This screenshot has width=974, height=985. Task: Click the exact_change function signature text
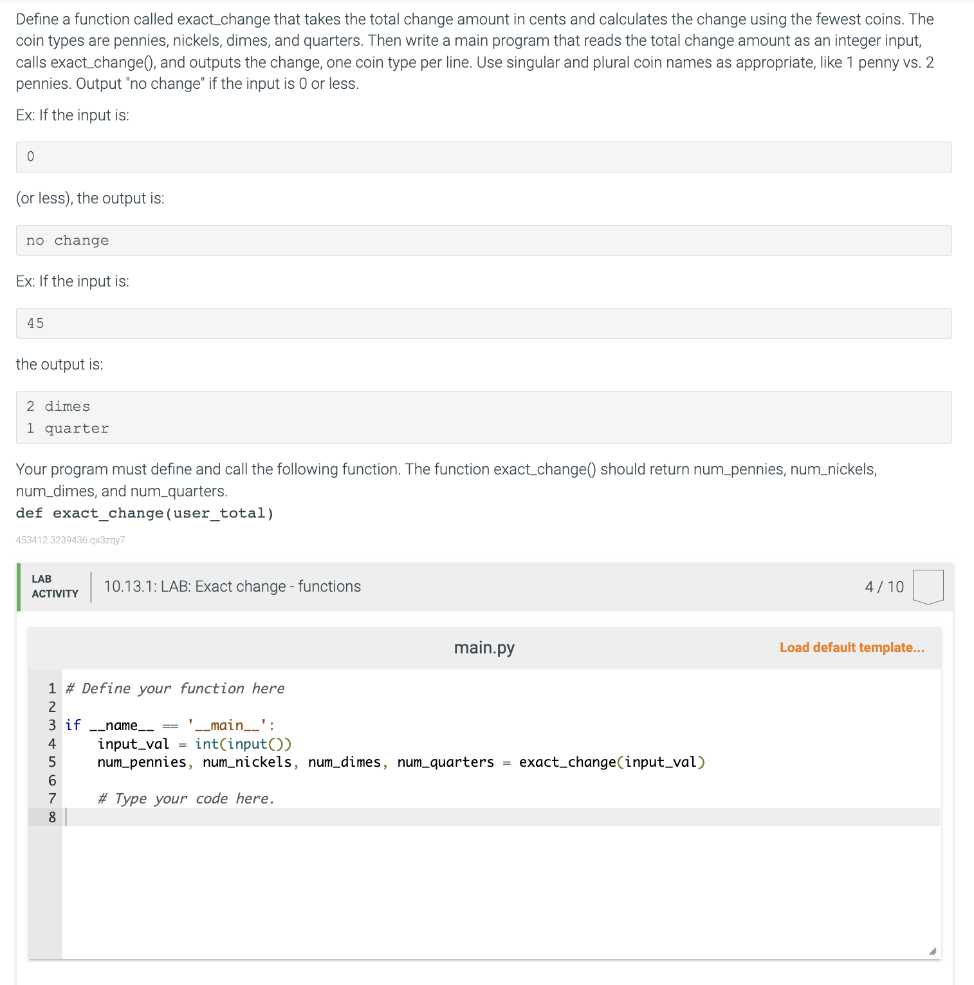(x=145, y=512)
